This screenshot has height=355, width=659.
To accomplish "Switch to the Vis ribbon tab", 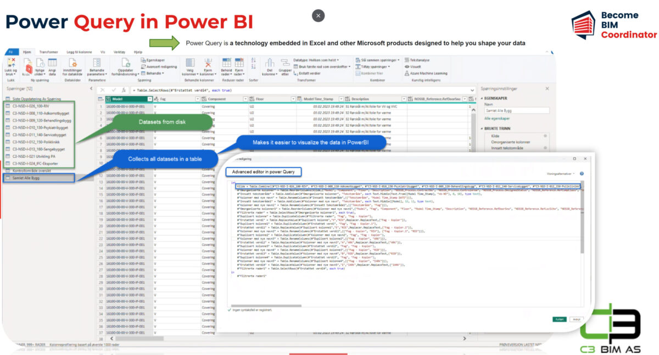I will 103,52.
